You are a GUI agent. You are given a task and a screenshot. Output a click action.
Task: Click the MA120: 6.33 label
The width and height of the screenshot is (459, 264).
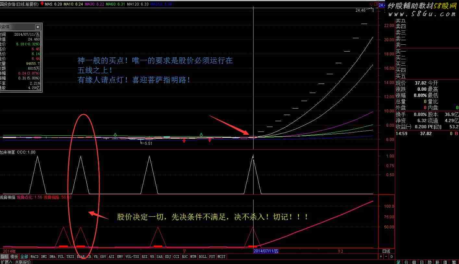pos(138,4)
